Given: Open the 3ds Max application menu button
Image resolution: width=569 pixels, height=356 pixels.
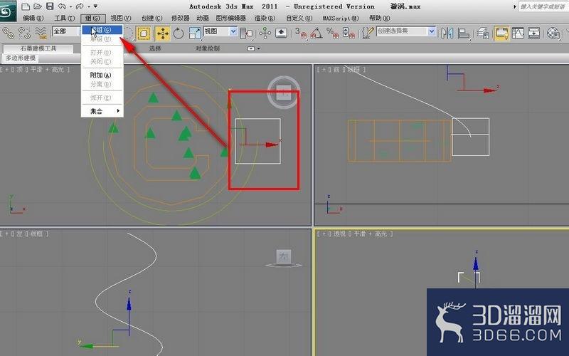Looking at the screenshot, I should [x=8, y=11].
